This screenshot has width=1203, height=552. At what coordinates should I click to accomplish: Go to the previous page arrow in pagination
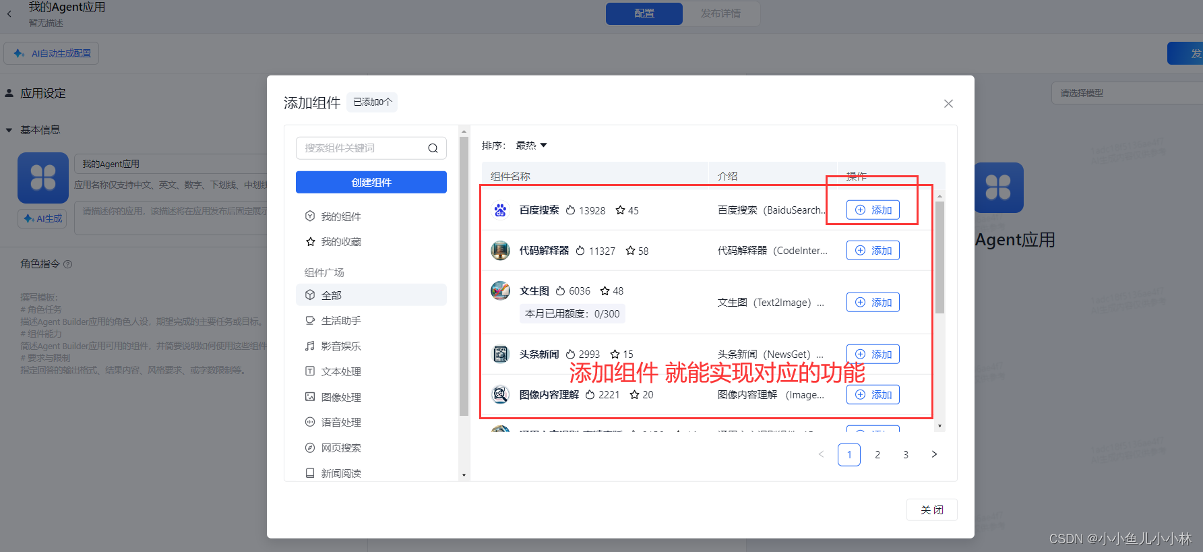821,454
